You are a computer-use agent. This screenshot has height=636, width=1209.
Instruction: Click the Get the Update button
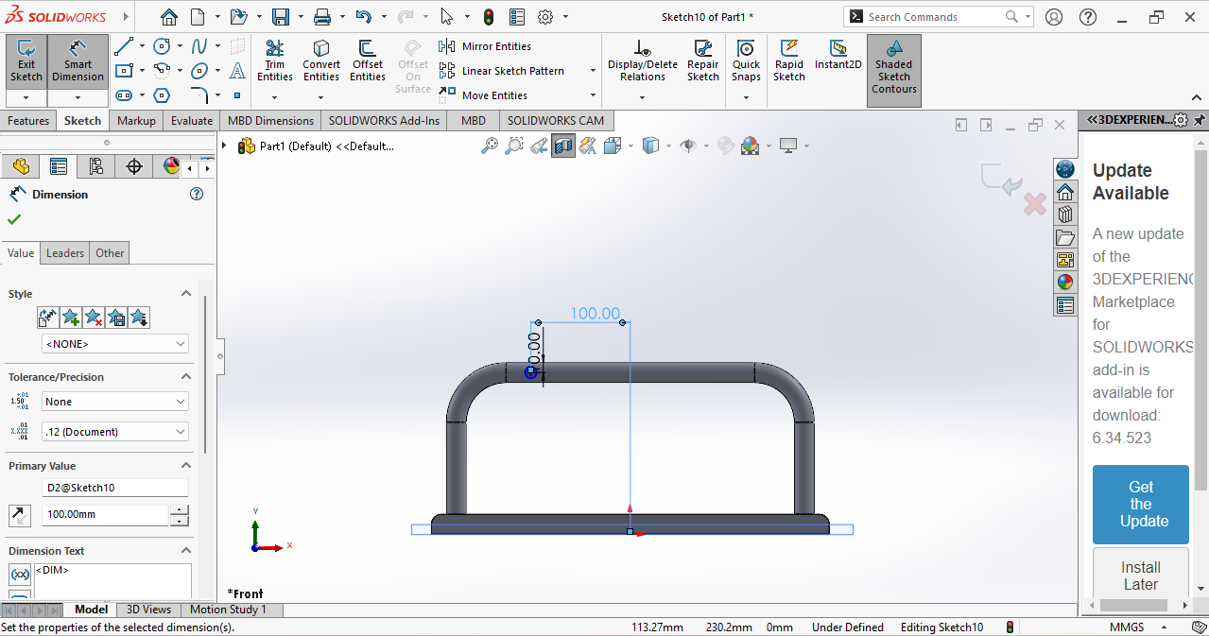(1140, 505)
